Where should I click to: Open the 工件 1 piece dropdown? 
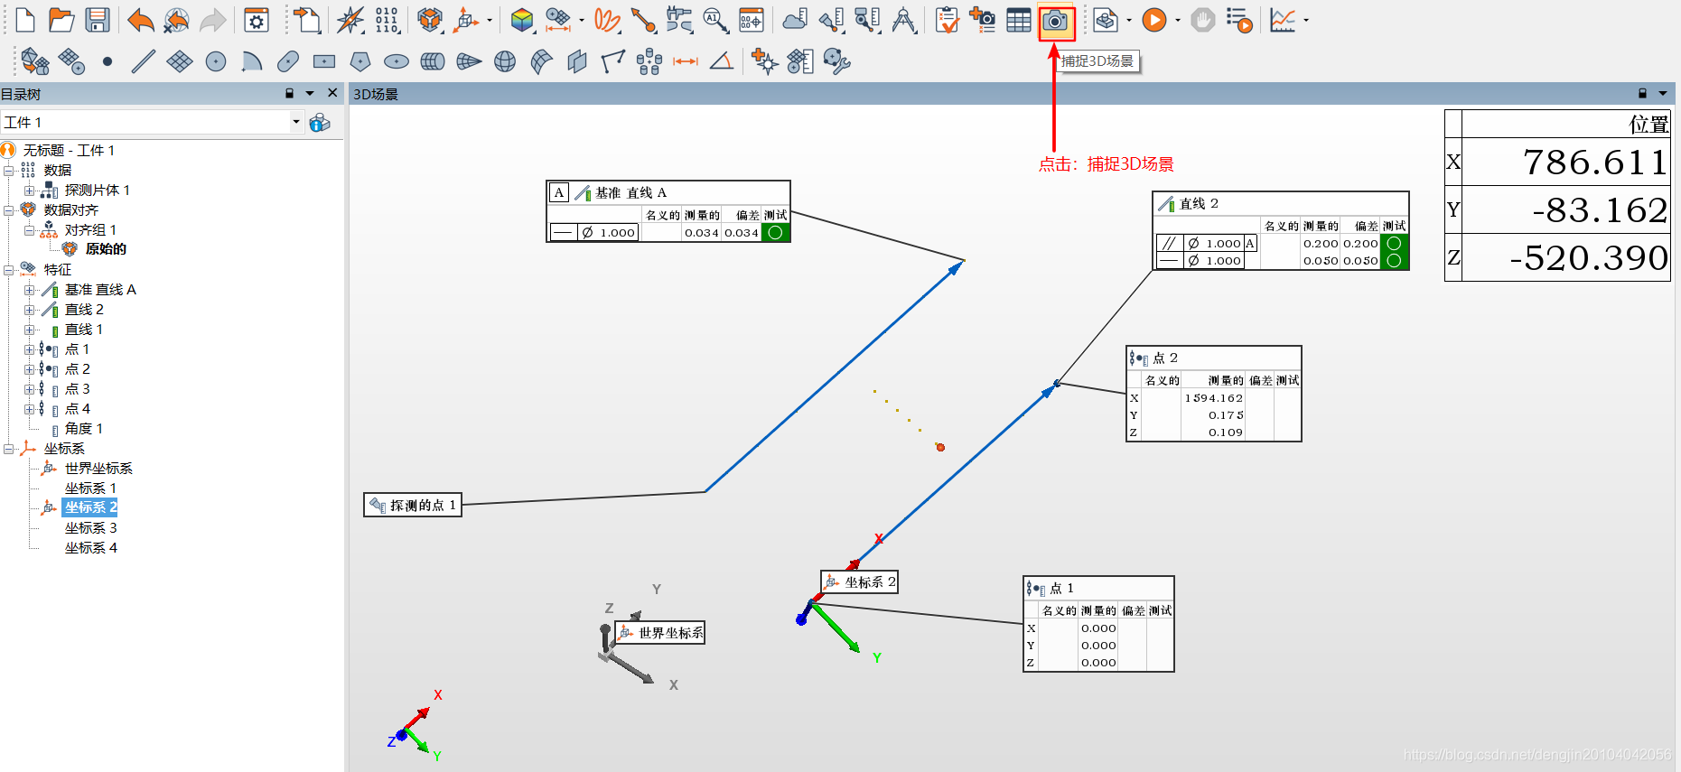pos(295,122)
